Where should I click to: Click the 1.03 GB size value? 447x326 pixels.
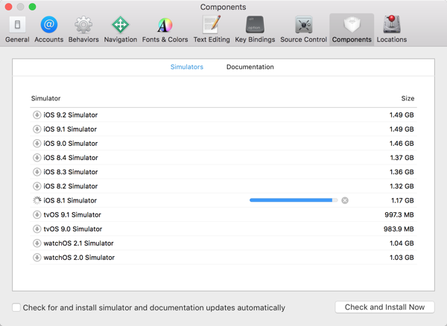pos(402,257)
